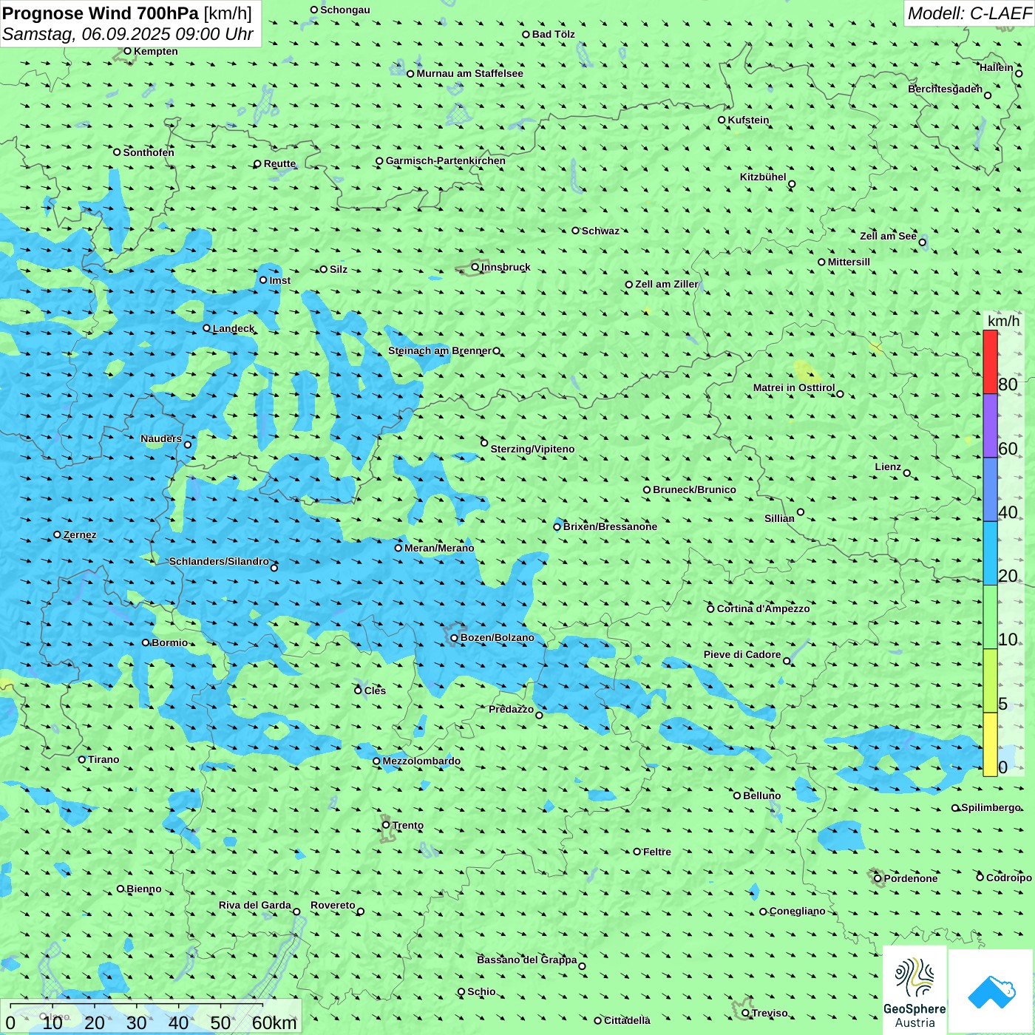Viewport: 1035px width, 1035px height.
Task: Click the Kempten city label
Action: [155, 51]
